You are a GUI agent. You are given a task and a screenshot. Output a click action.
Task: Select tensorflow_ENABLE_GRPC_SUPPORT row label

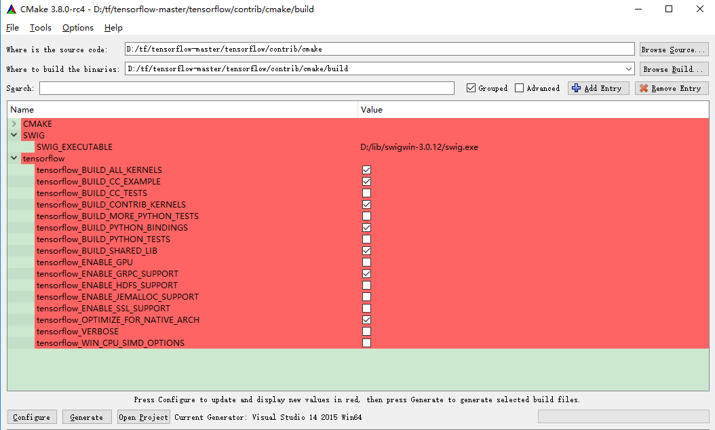pyautogui.click(x=107, y=273)
